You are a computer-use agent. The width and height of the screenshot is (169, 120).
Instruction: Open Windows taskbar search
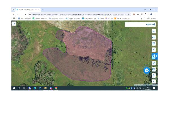[19, 88]
